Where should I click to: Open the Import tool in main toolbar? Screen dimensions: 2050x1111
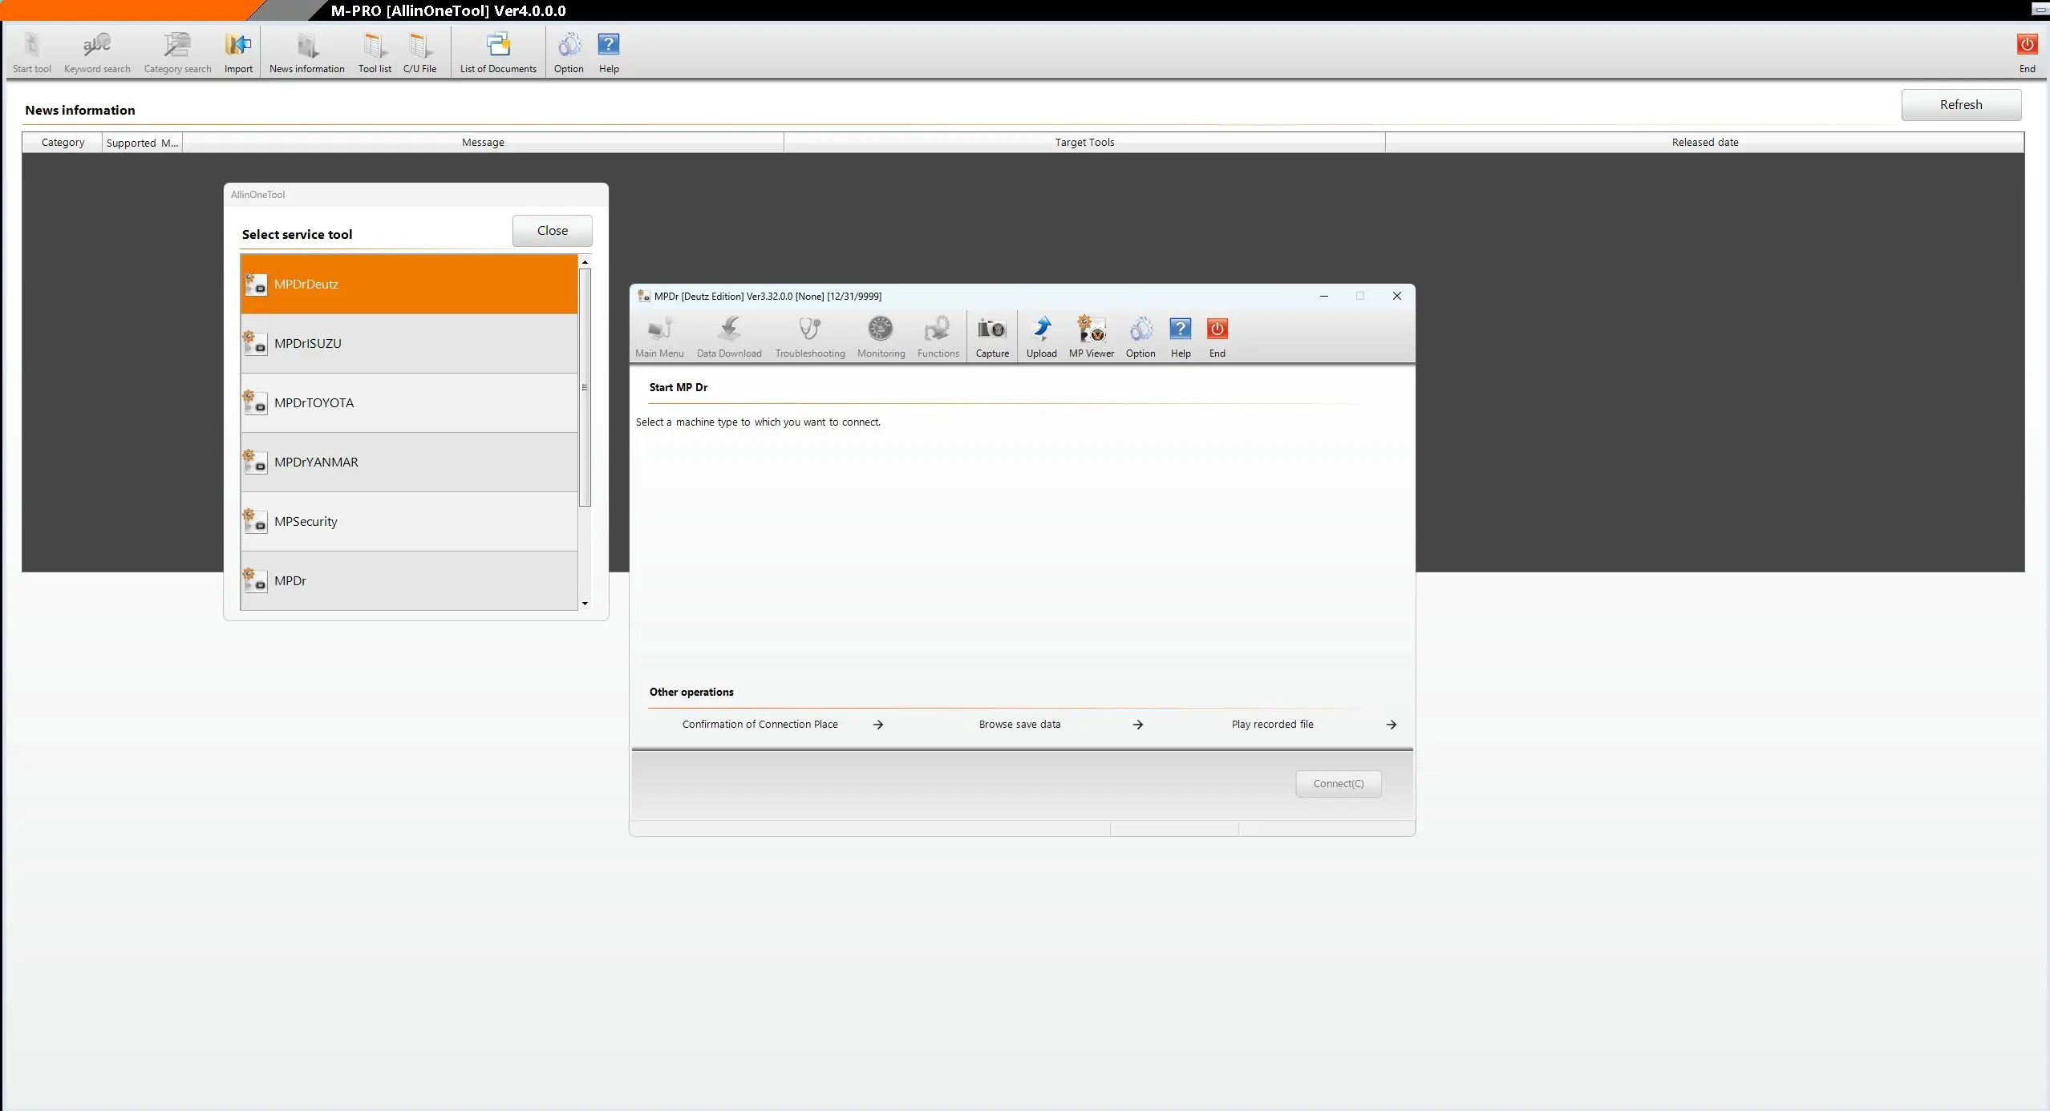tap(238, 53)
